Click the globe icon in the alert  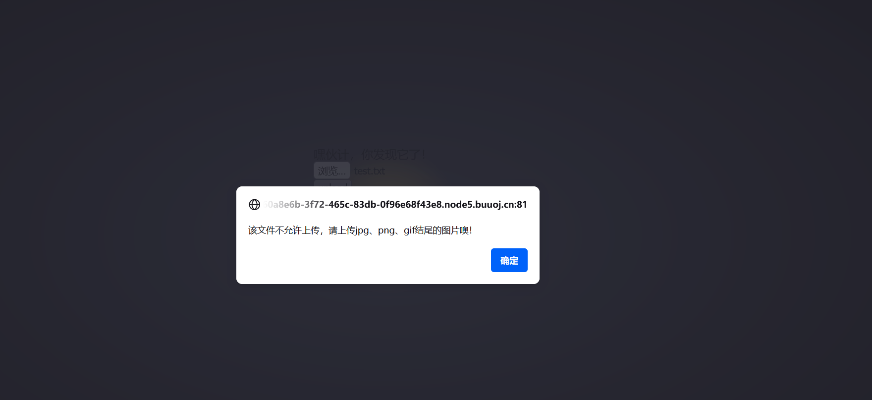pyautogui.click(x=254, y=205)
